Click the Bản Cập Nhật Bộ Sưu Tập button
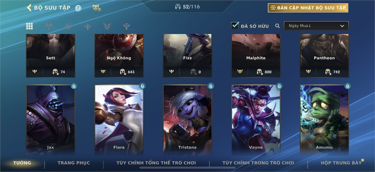 click(308, 8)
